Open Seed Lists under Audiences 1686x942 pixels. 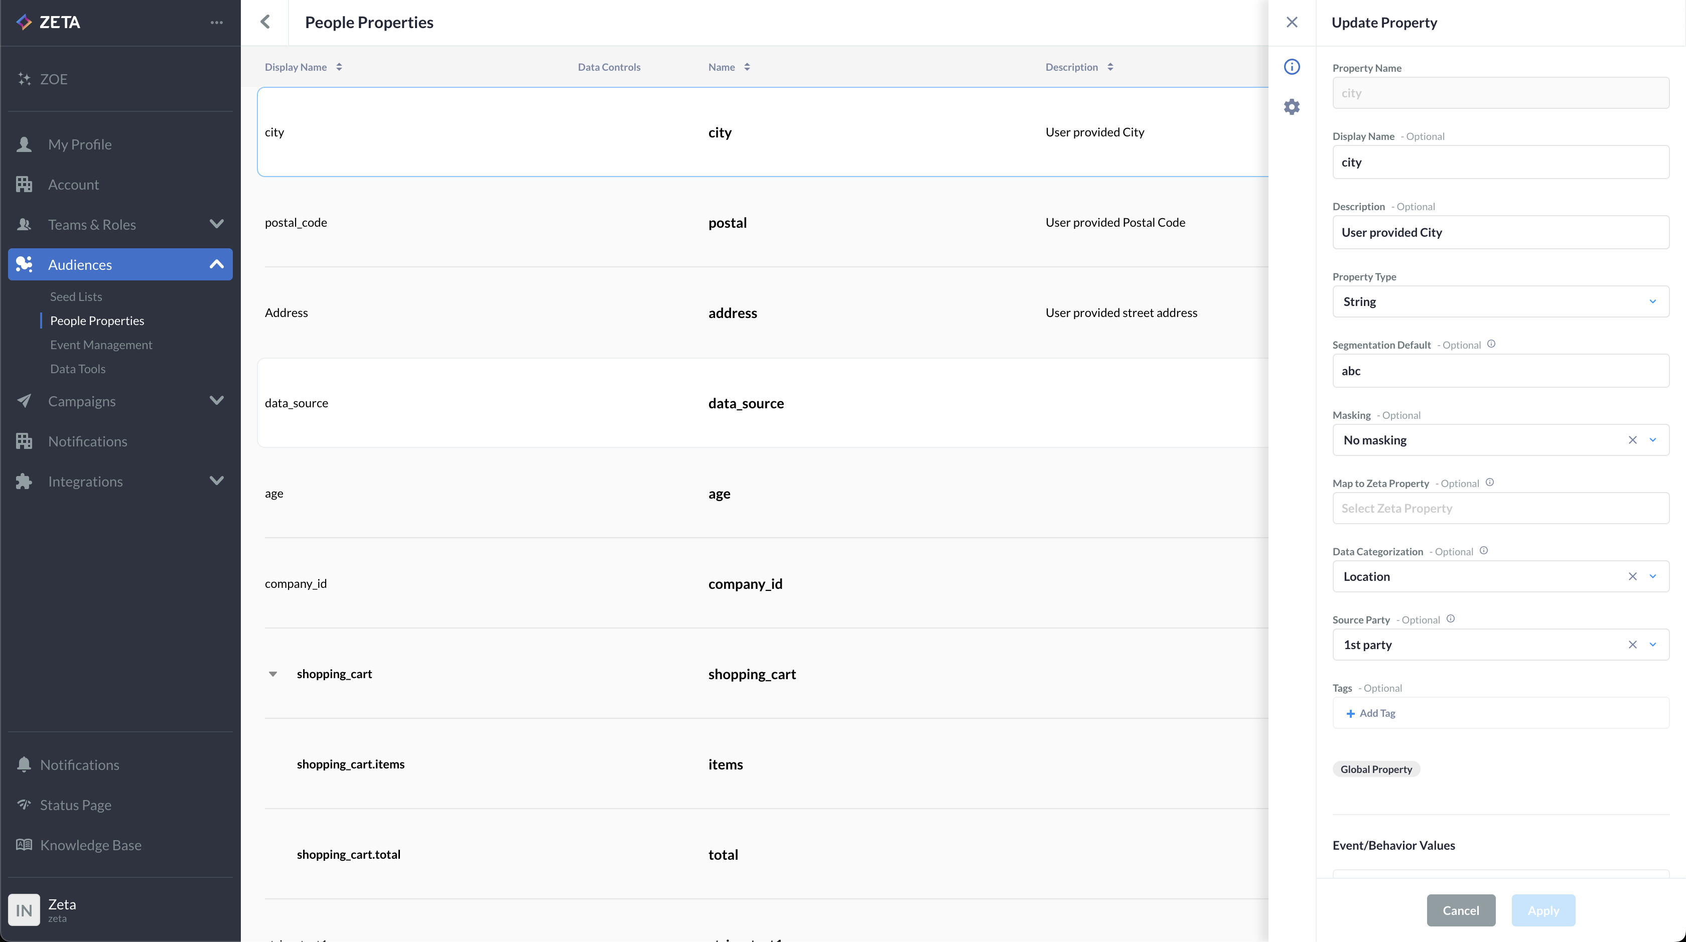76,296
